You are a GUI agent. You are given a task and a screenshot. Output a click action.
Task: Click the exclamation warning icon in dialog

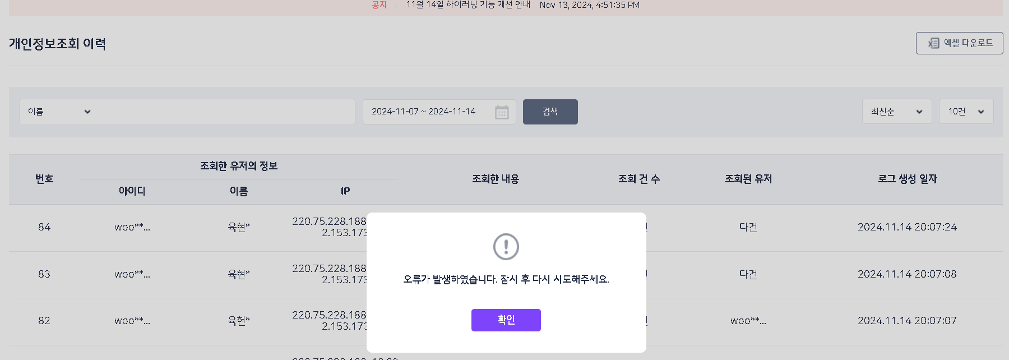click(x=506, y=247)
